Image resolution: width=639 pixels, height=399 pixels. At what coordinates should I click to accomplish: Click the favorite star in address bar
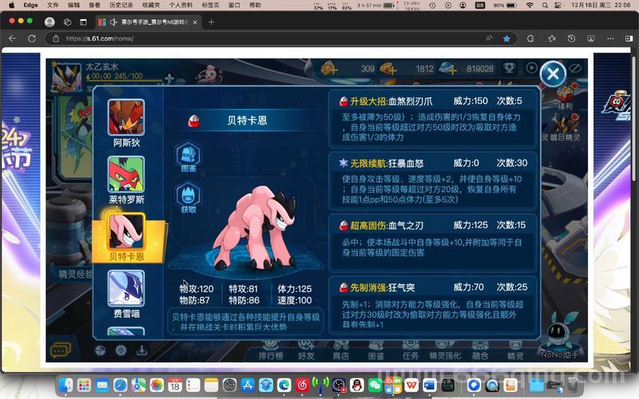[506, 38]
